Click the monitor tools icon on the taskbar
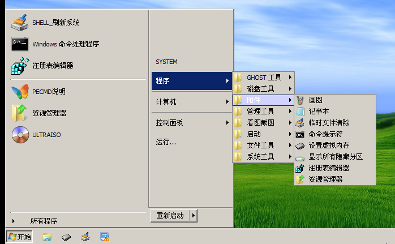This screenshot has height=244, width=395. point(105,237)
